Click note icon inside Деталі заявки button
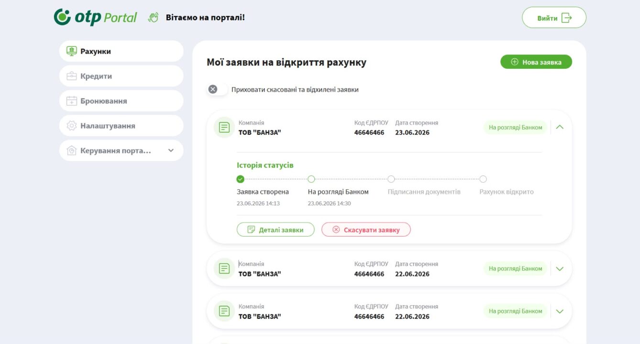Screen dimensions: 640x344 pos(251,230)
